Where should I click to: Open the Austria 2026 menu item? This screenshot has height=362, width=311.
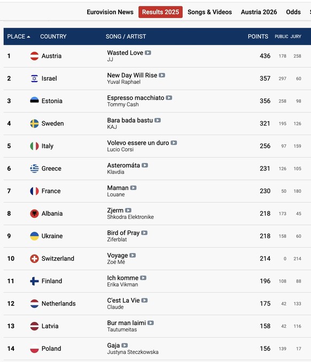(259, 12)
